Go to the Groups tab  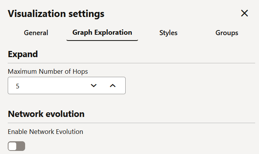[227, 33]
